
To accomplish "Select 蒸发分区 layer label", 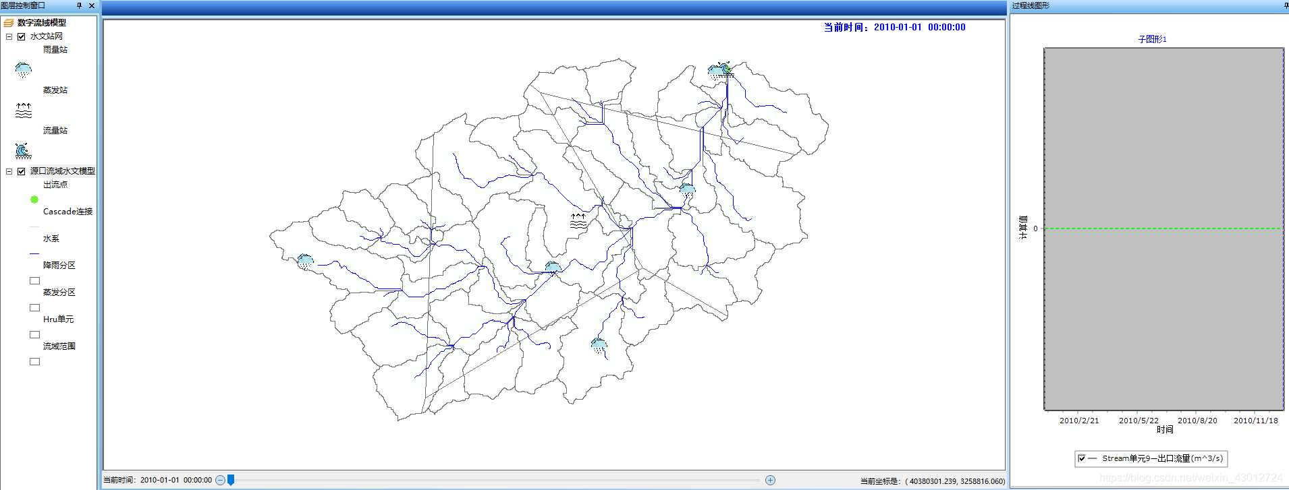I will click(x=59, y=293).
